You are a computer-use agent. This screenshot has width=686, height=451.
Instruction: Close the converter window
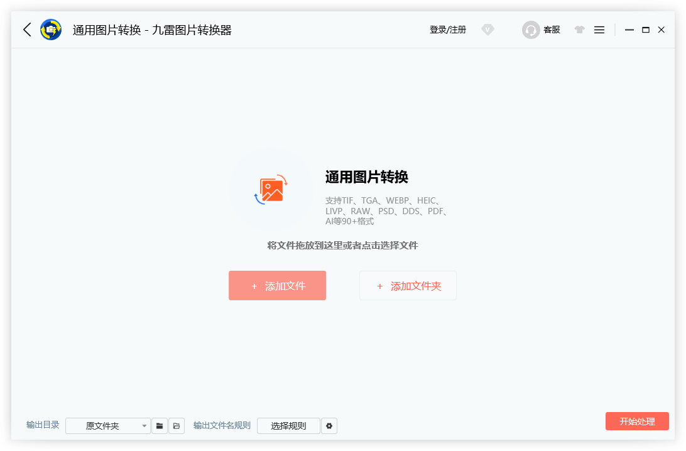pos(661,30)
